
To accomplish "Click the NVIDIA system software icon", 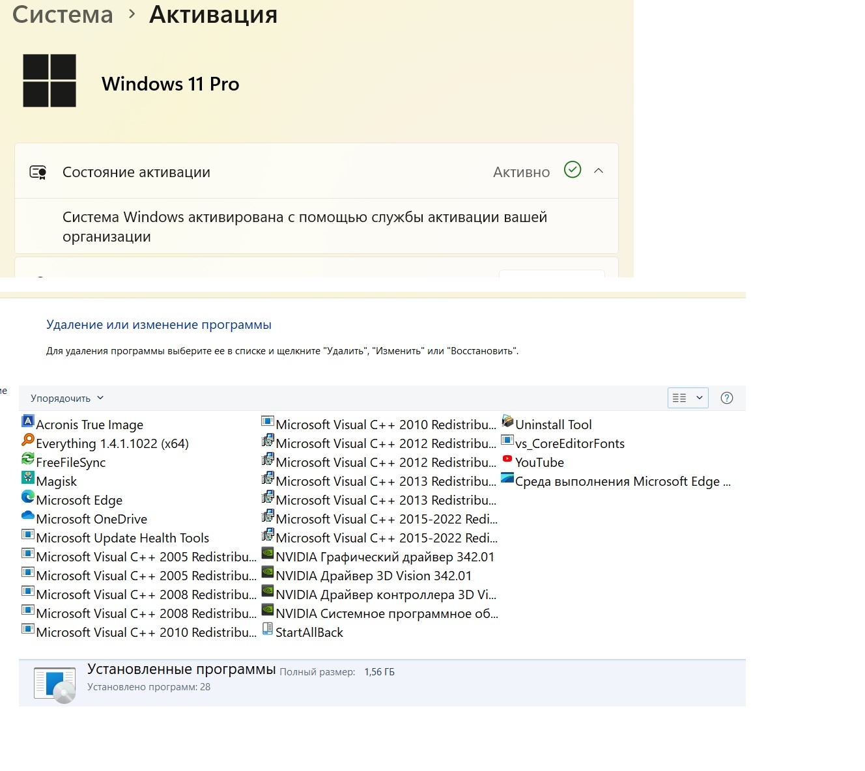I will point(268,610).
